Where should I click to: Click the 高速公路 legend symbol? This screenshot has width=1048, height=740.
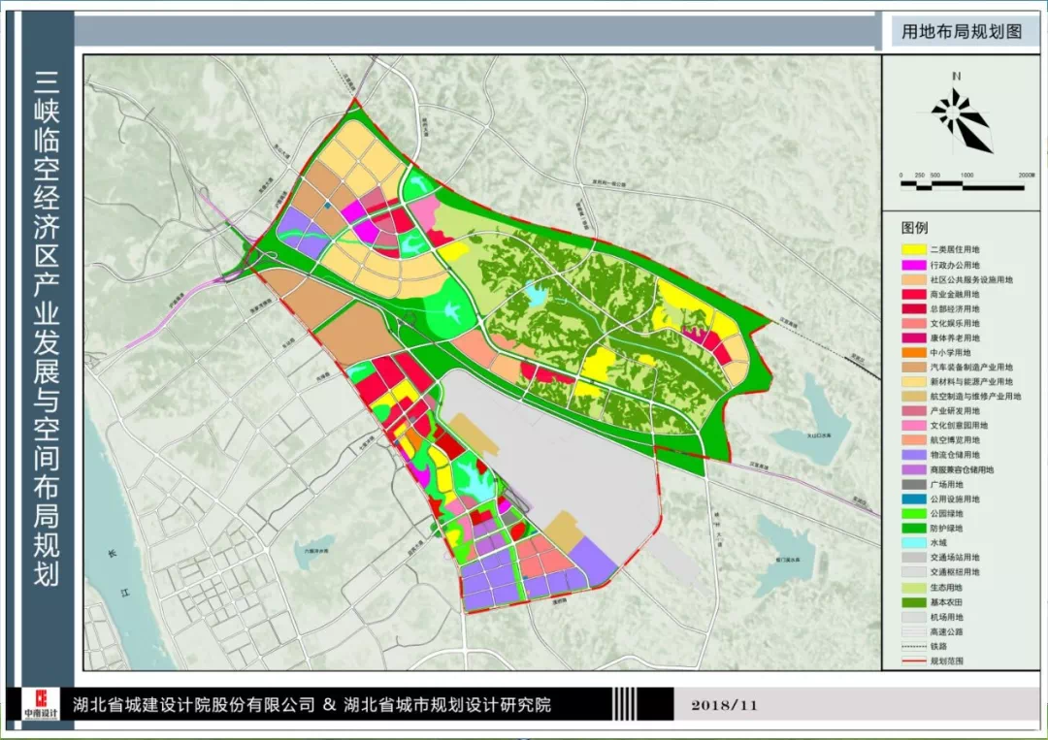pos(914,631)
